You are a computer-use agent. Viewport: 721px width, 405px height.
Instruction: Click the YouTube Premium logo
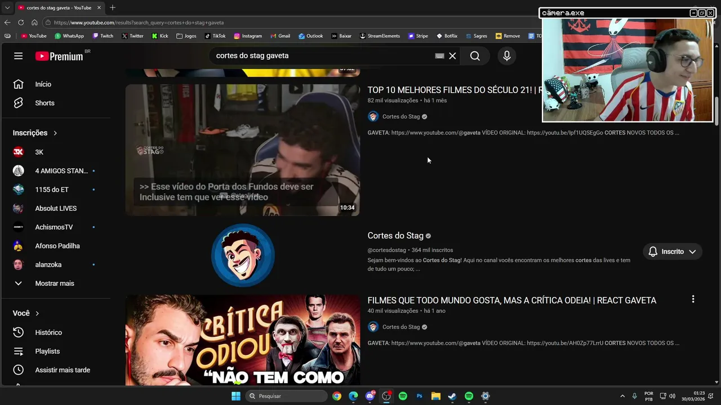tap(59, 56)
